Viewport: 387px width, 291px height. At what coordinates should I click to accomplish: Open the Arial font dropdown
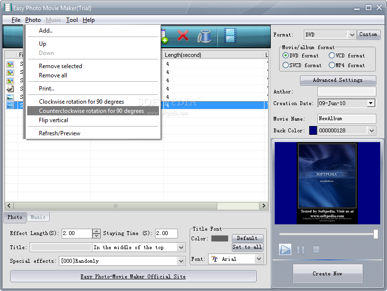(259, 259)
